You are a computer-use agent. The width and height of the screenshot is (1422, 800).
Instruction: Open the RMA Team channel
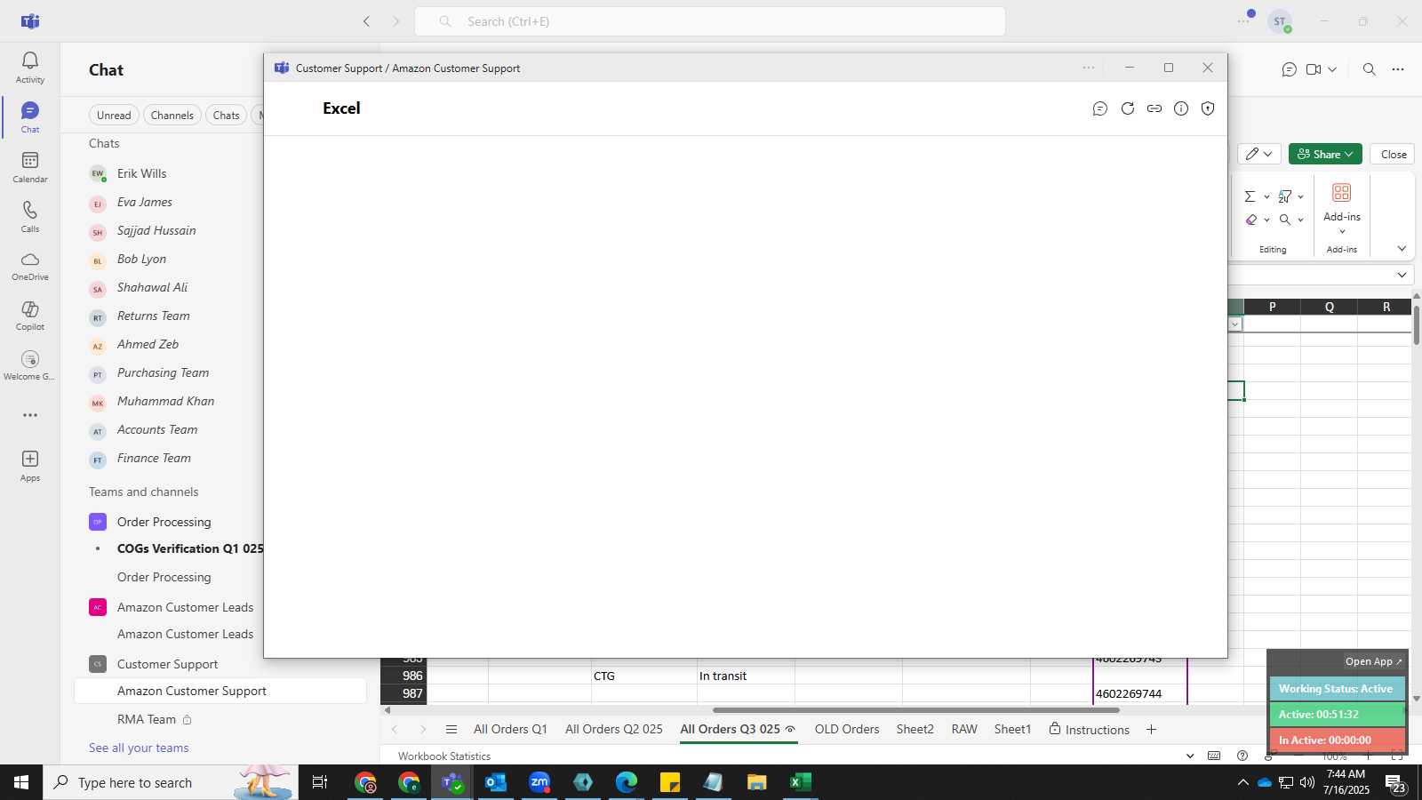(220, 719)
